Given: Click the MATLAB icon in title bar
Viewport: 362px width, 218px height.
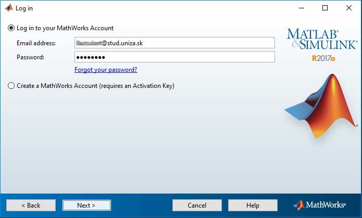Looking at the screenshot, I should tap(9, 8).
